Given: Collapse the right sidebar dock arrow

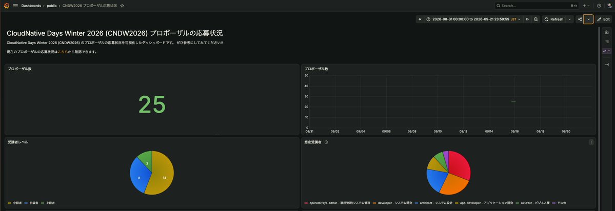Looking at the screenshot, I should coord(607,64).
